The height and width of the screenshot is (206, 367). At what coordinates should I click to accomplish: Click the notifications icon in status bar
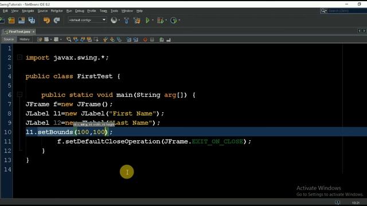(337, 202)
